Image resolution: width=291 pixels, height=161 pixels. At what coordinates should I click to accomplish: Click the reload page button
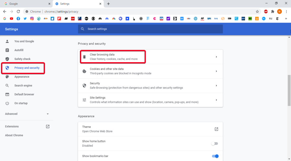click(x=18, y=11)
